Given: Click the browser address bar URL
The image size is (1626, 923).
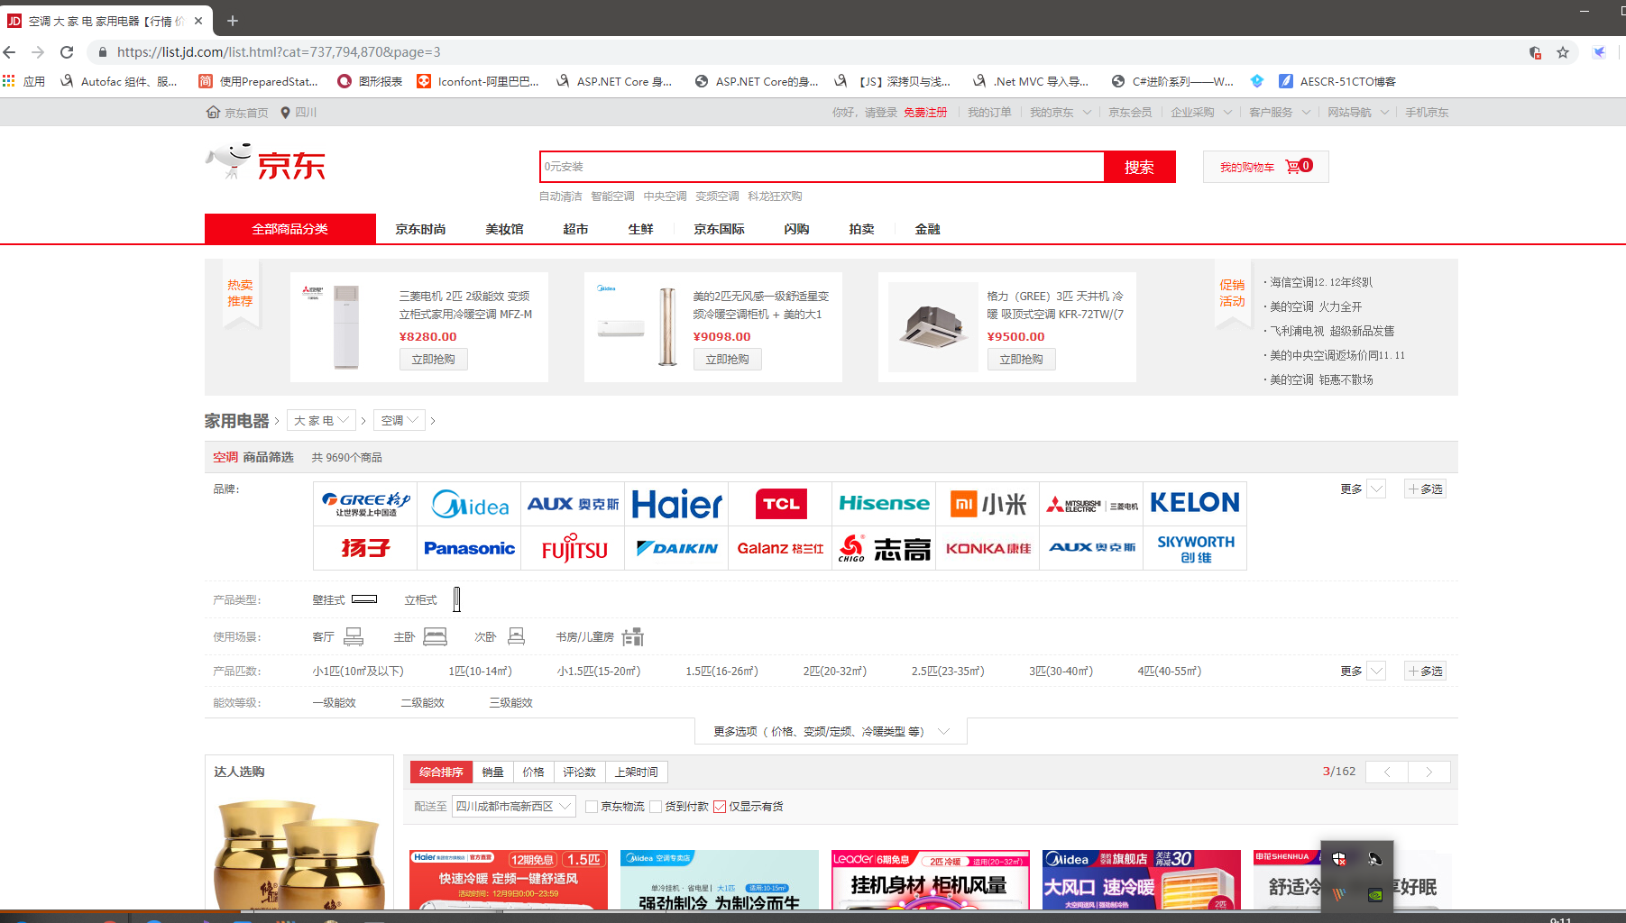Looking at the screenshot, I should (279, 52).
